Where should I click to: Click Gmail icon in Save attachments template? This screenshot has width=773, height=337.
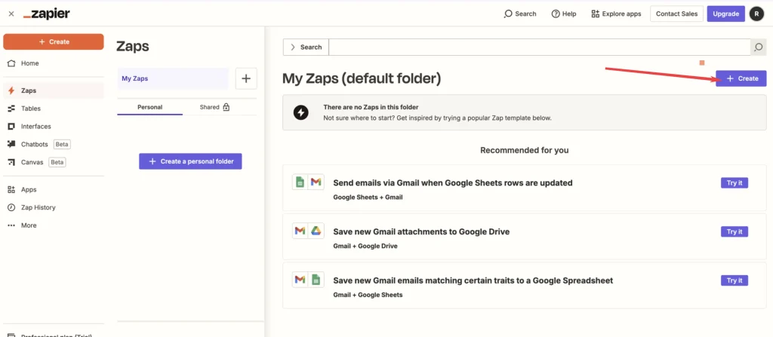[300, 231]
